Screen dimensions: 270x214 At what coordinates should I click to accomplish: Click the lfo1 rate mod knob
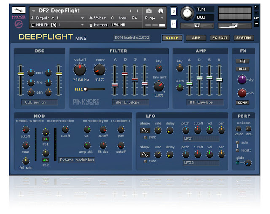[x=26, y=161]
